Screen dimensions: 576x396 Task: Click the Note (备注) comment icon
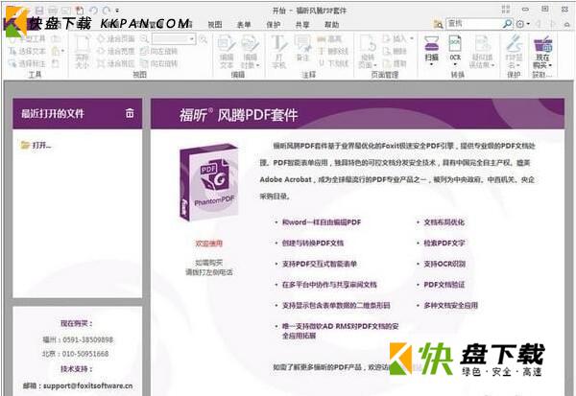[x=302, y=44]
